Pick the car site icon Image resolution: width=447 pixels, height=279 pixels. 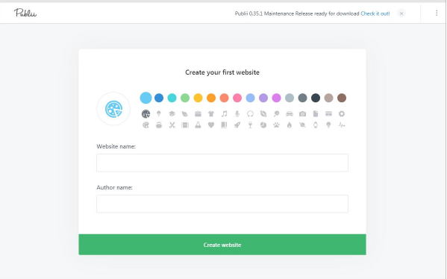tap(290, 114)
